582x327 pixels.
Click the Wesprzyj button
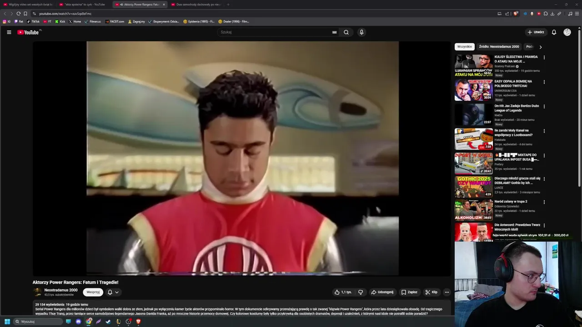click(x=93, y=292)
